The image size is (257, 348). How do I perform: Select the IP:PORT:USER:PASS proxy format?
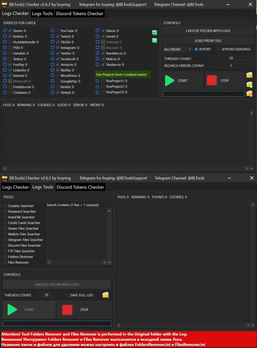coord(219,49)
